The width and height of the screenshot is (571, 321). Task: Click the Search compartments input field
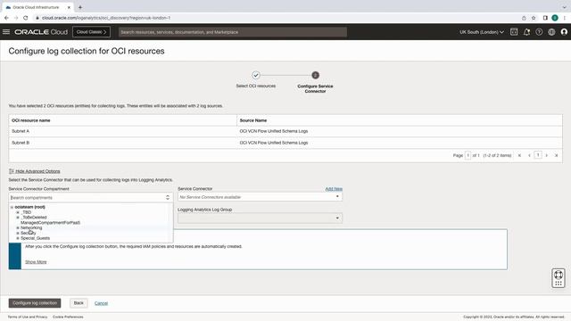click(87, 198)
